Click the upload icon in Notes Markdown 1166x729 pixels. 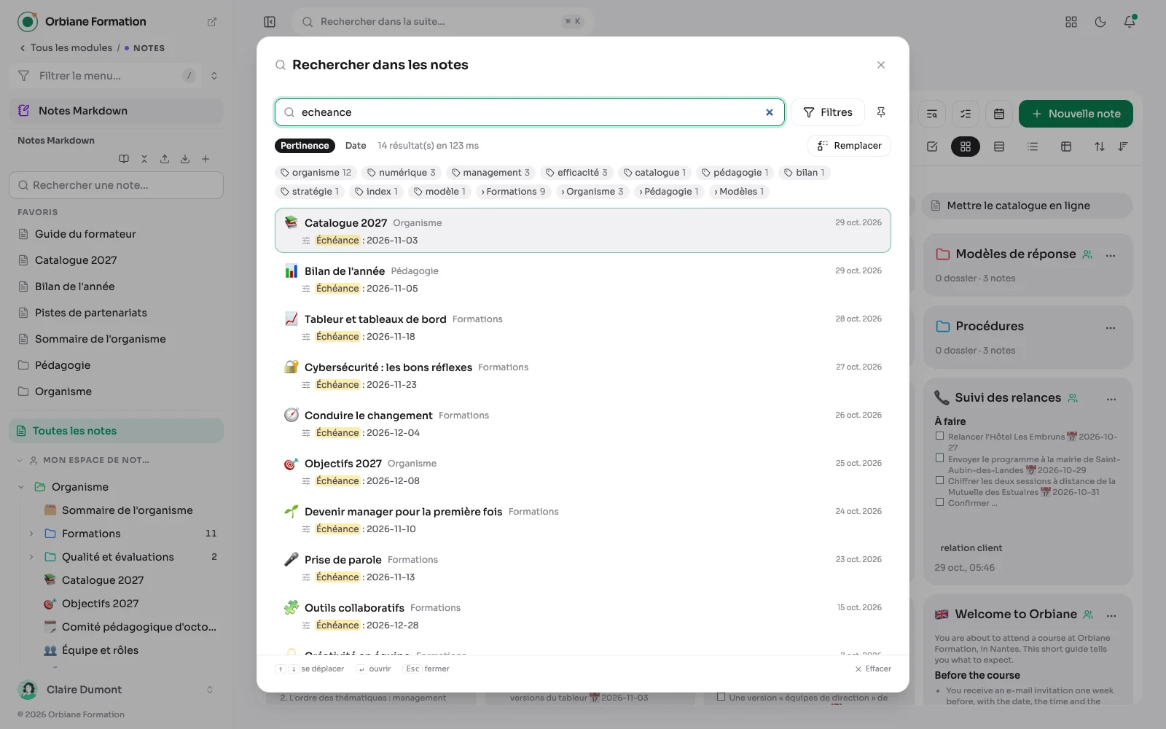[165, 159]
